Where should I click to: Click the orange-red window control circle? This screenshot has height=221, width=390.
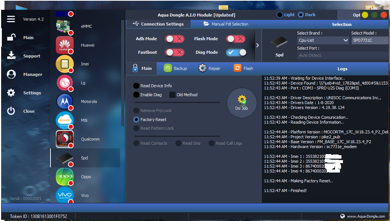click(x=384, y=15)
